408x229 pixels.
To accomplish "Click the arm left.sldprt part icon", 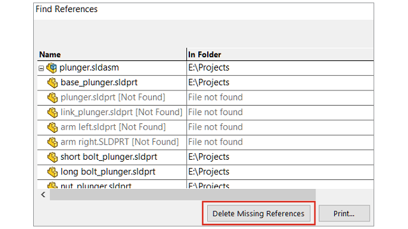I will pos(52,127).
